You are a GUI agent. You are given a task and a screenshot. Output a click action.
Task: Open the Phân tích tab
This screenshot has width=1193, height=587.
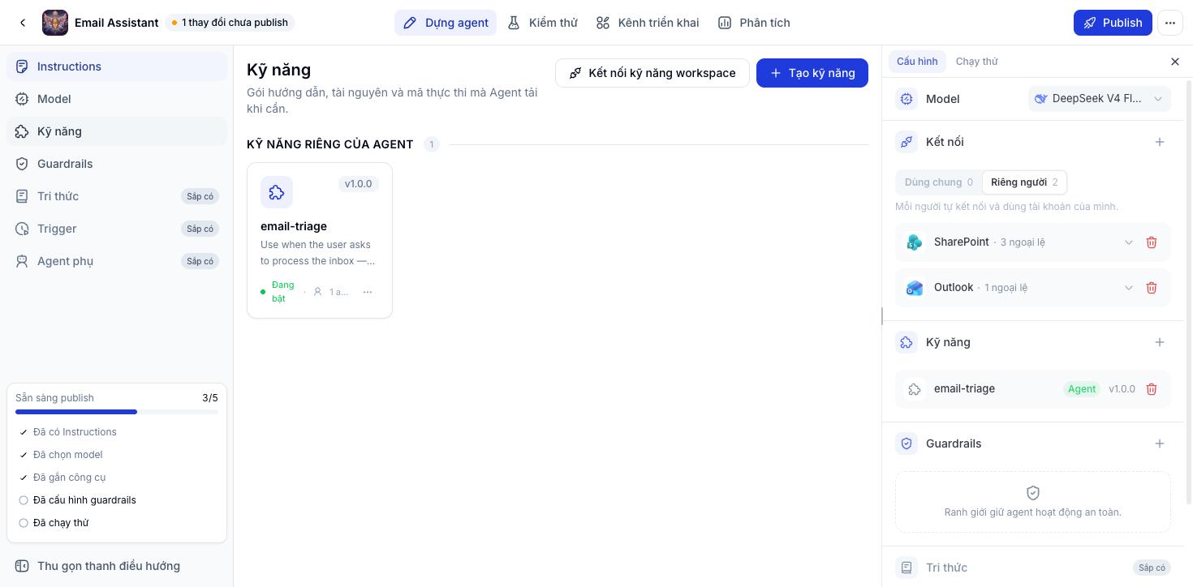pyautogui.click(x=754, y=23)
